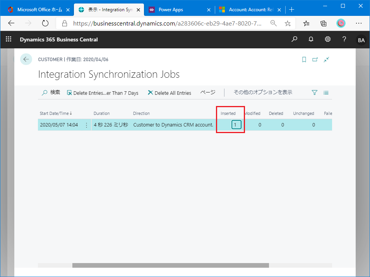The image size is (370, 277).
Task: Sort by the Start Date/Time column header
Action: click(x=56, y=113)
